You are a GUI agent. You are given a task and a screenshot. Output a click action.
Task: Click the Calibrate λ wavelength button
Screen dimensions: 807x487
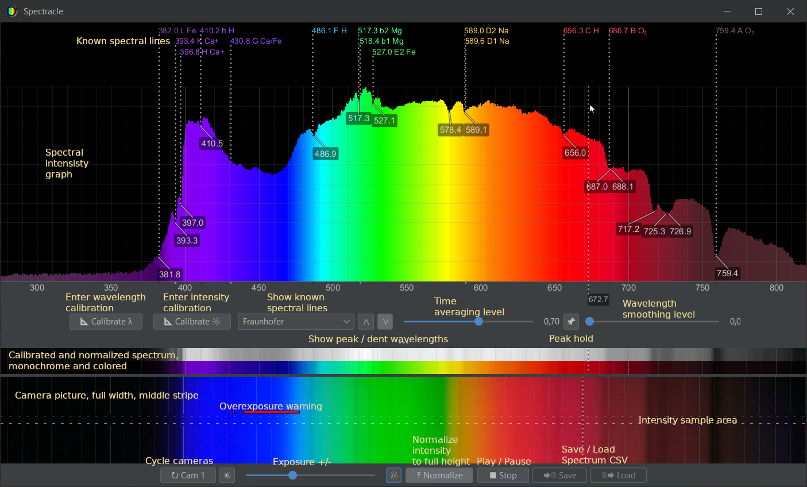[x=106, y=322]
